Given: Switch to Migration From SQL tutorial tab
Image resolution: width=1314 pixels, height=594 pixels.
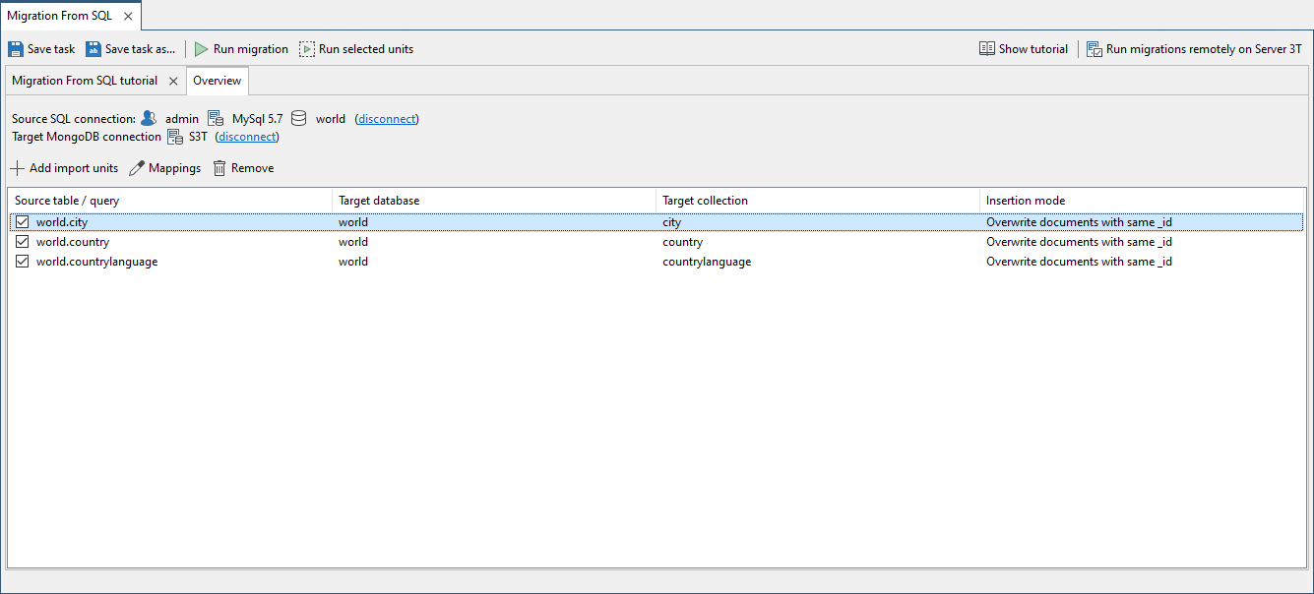Looking at the screenshot, I should click(x=85, y=81).
